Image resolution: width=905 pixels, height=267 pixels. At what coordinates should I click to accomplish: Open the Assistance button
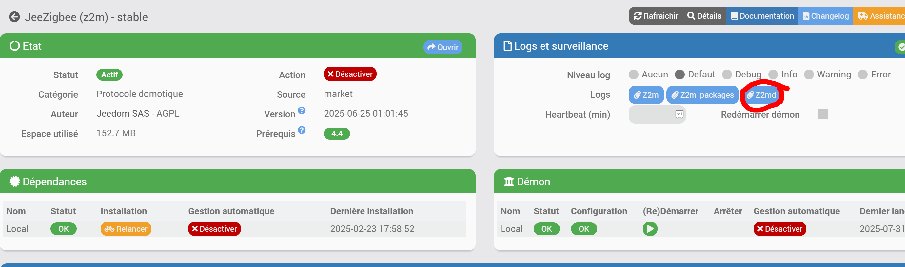(879, 16)
